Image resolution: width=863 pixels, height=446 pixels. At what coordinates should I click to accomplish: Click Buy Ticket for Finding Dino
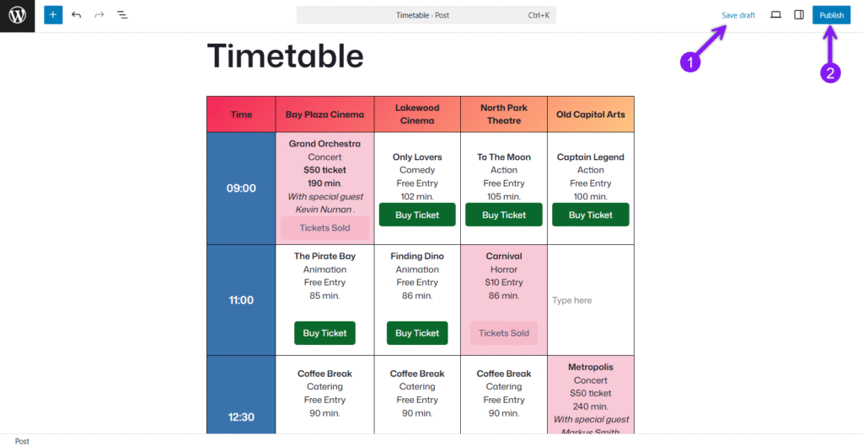[417, 332]
